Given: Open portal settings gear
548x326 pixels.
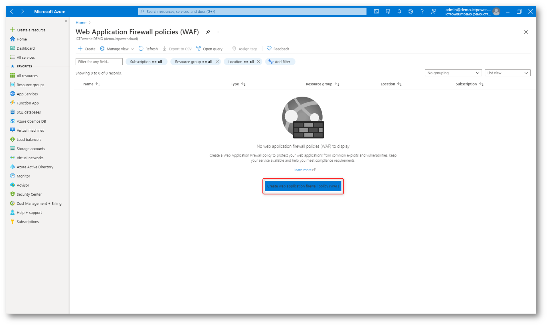Looking at the screenshot, I should click(411, 11).
